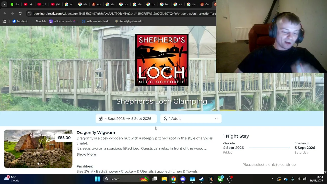The width and height of the screenshot is (327, 184).
Task: Switch to the 'bac' Google tab
Action: tap(164, 4)
